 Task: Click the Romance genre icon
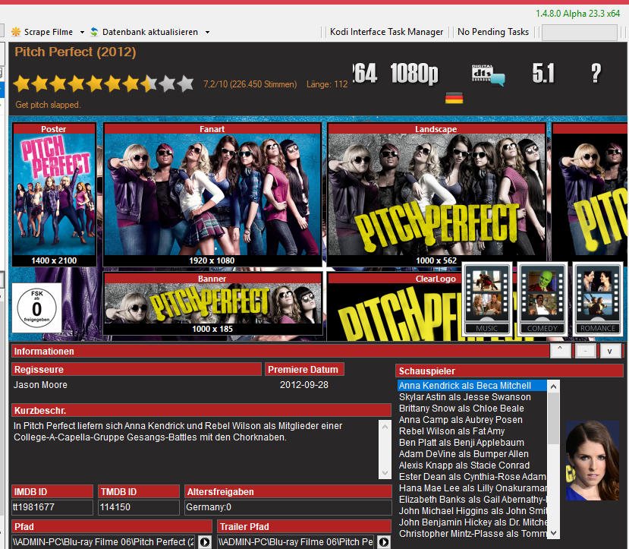pyautogui.click(x=598, y=298)
